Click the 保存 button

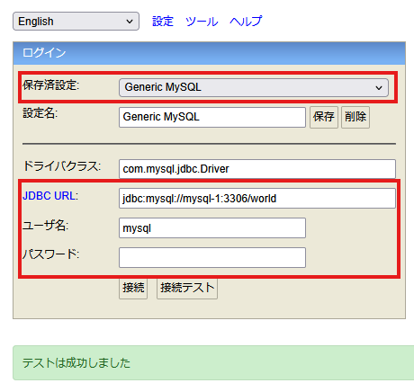click(324, 117)
